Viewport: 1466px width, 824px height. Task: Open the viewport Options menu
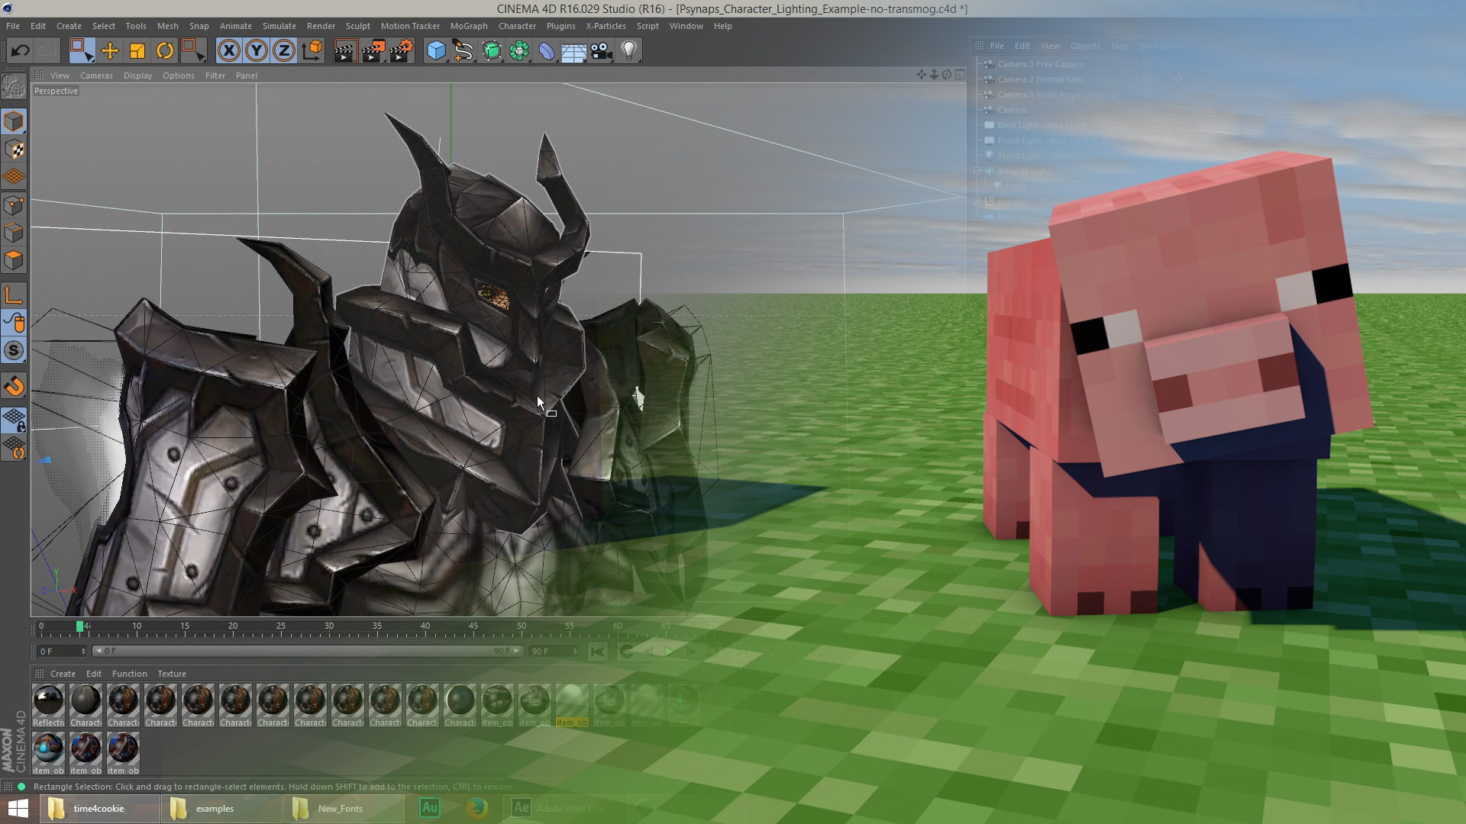178,76
